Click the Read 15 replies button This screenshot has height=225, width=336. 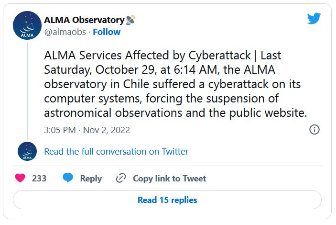(167, 200)
